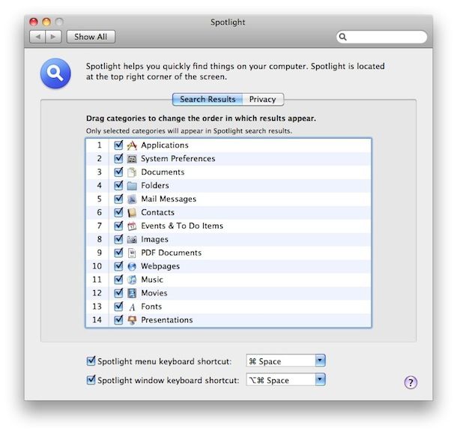Click the magnifier icon in search field
The height and width of the screenshot is (434, 457).
click(343, 37)
